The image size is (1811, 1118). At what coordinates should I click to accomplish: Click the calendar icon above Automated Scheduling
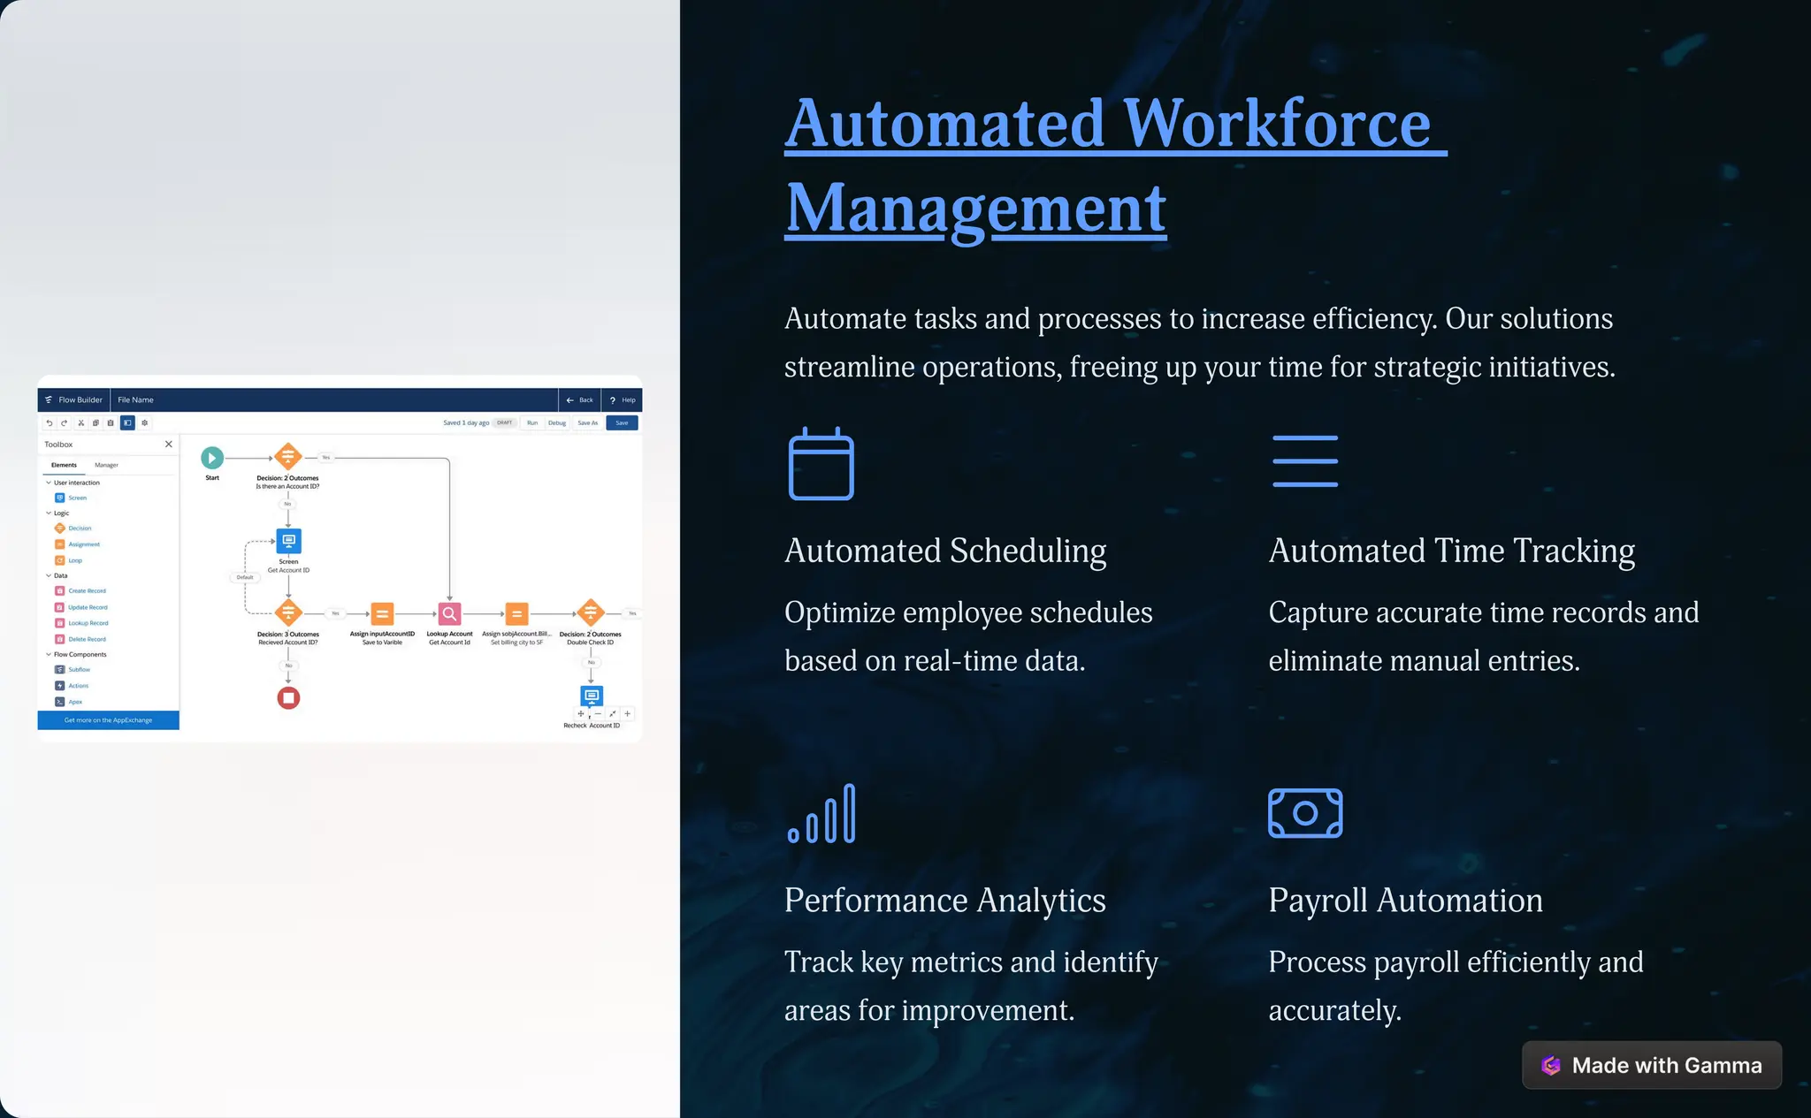[821, 463]
